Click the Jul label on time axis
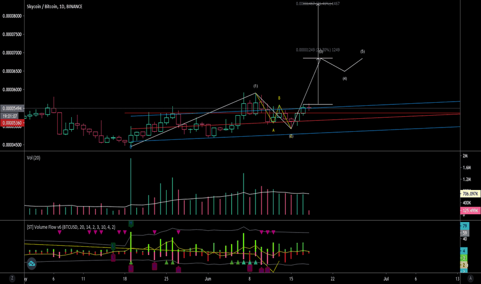Viewport: 481px width, 284px height. (x=386, y=279)
